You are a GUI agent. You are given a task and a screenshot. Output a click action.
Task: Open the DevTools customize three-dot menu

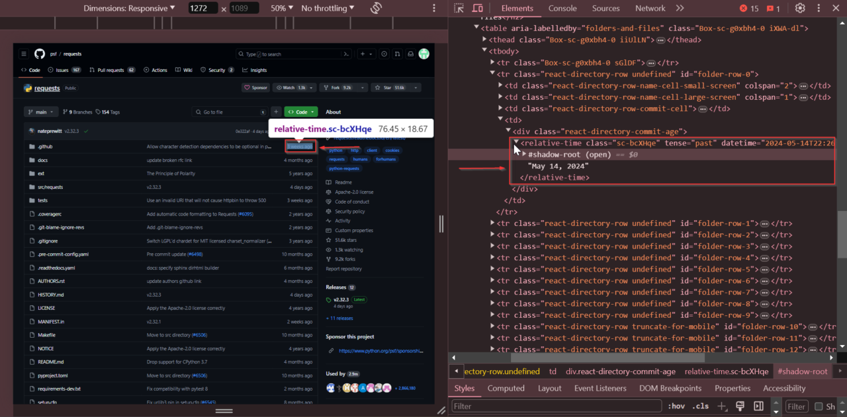[x=820, y=8]
